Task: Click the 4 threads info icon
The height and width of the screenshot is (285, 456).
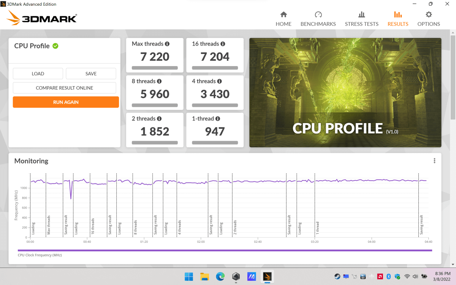Action: pyautogui.click(x=219, y=81)
